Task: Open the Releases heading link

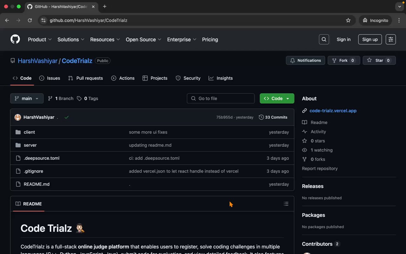Action: (313, 186)
